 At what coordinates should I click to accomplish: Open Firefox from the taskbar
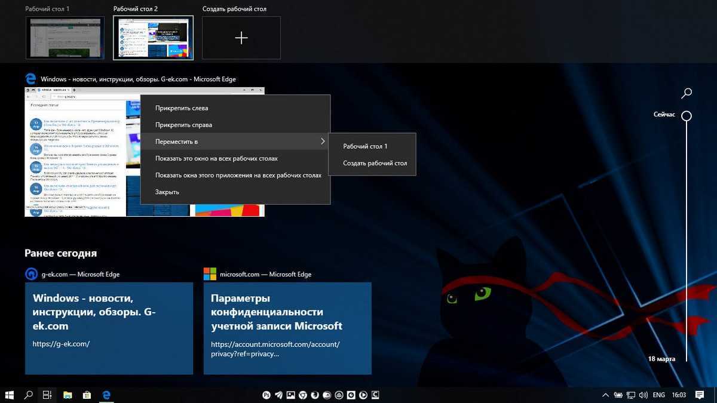coord(315,395)
